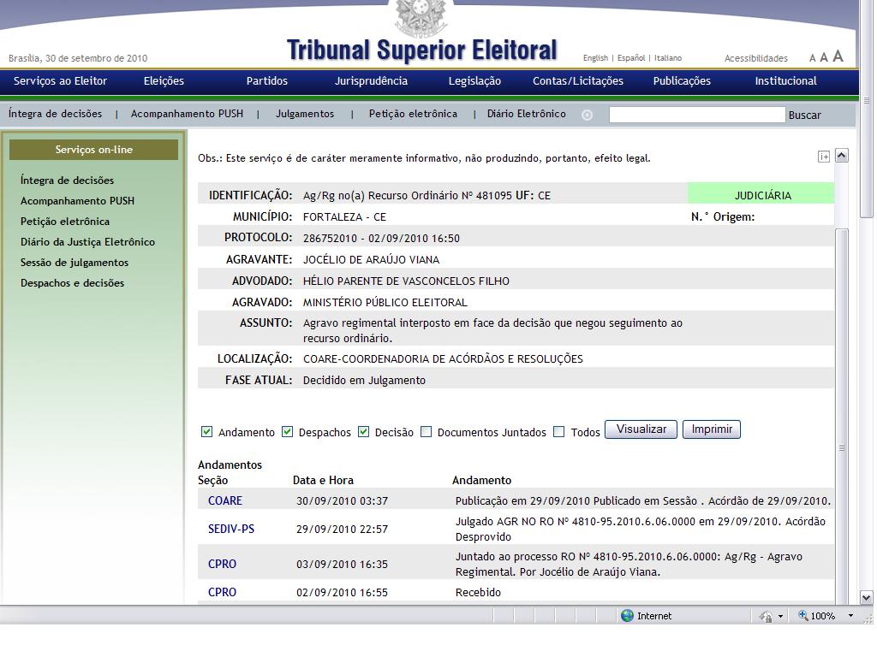
Task: Open Acompanhamento PUSH in top bar
Action: pos(187,114)
